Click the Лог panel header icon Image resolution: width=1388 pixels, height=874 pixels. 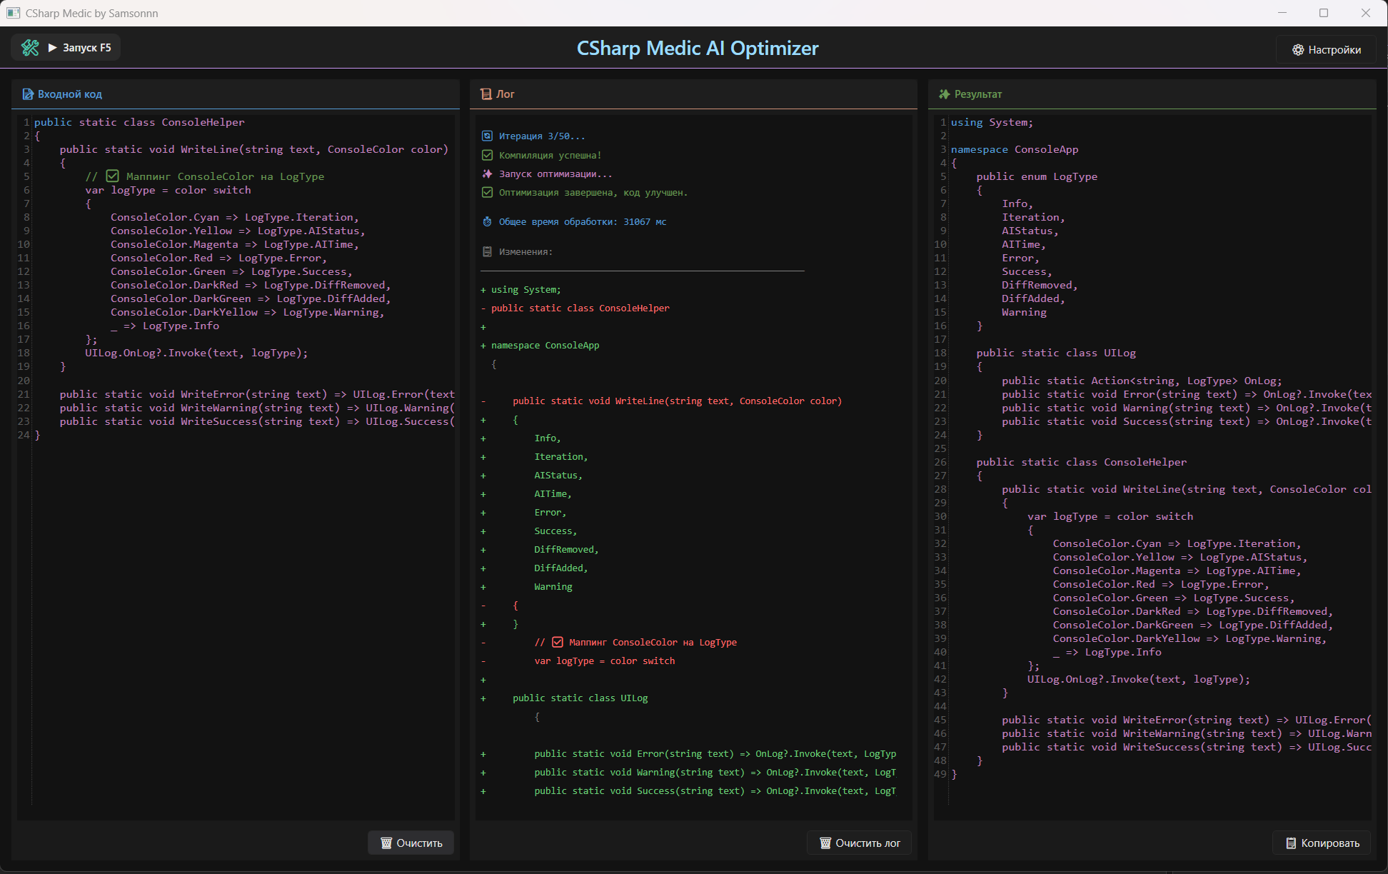pos(486,94)
